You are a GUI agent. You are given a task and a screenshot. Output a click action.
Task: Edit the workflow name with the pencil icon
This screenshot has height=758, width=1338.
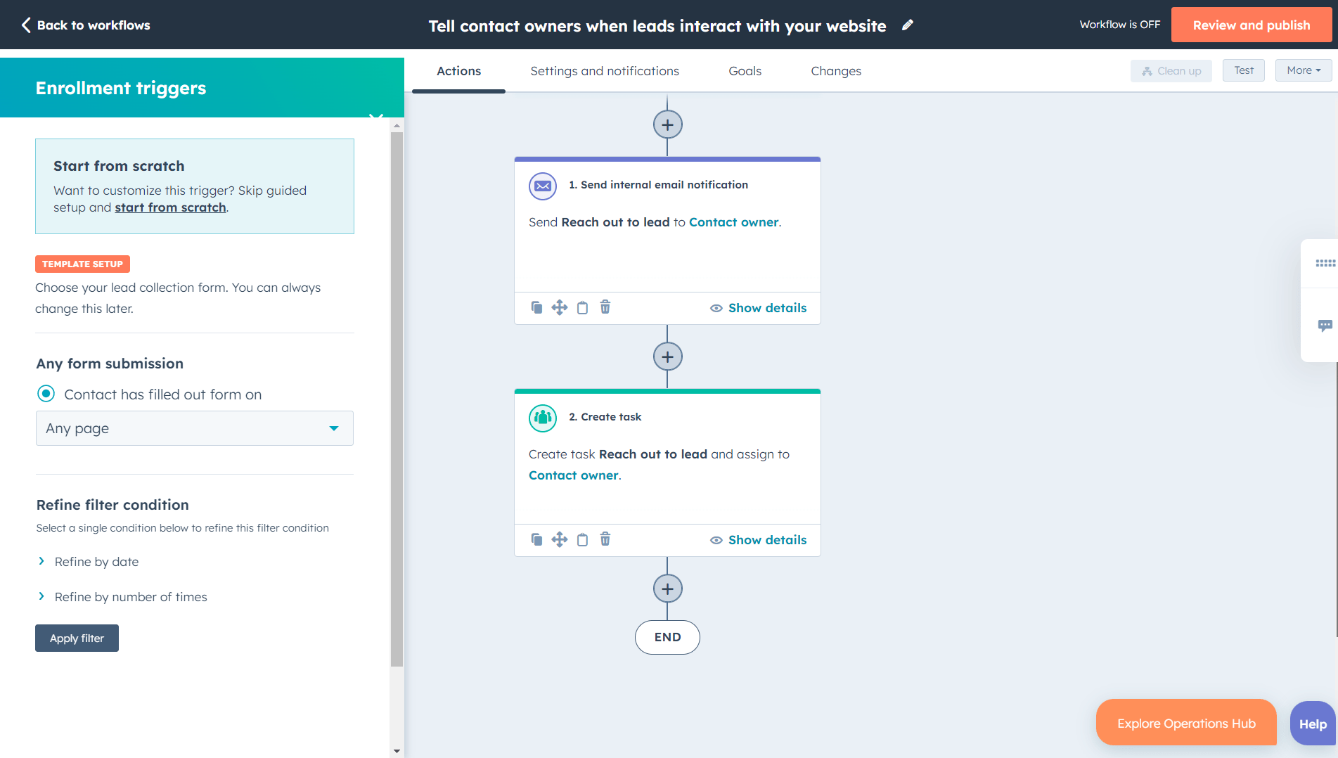click(x=907, y=25)
